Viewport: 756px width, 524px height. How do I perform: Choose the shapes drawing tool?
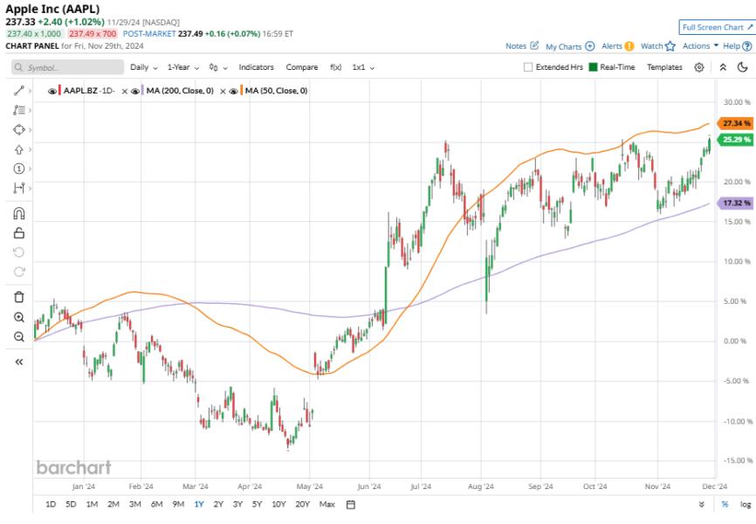click(19, 130)
